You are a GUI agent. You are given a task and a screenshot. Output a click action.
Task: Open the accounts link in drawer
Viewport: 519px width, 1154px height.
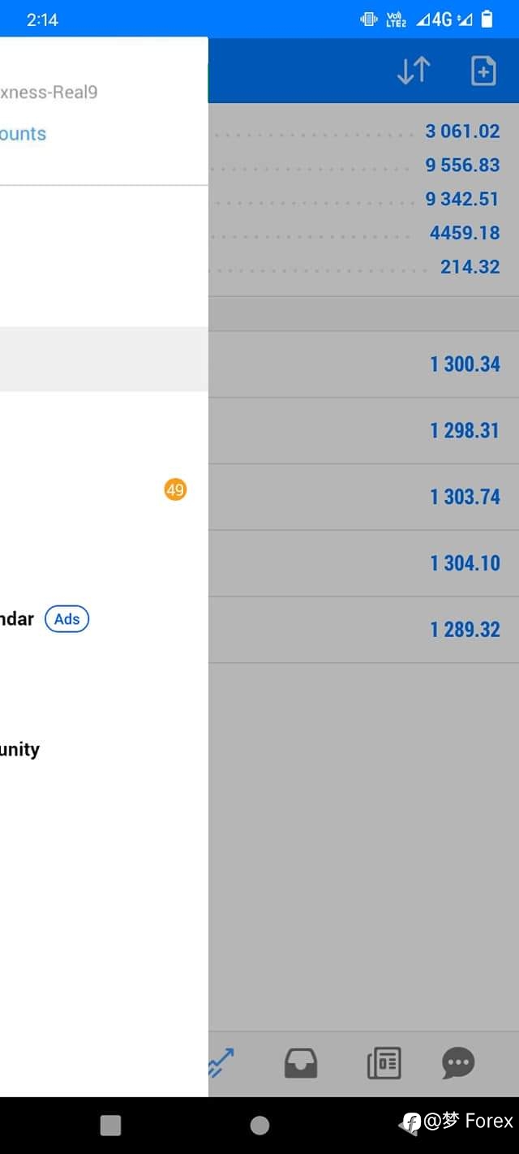point(23,134)
